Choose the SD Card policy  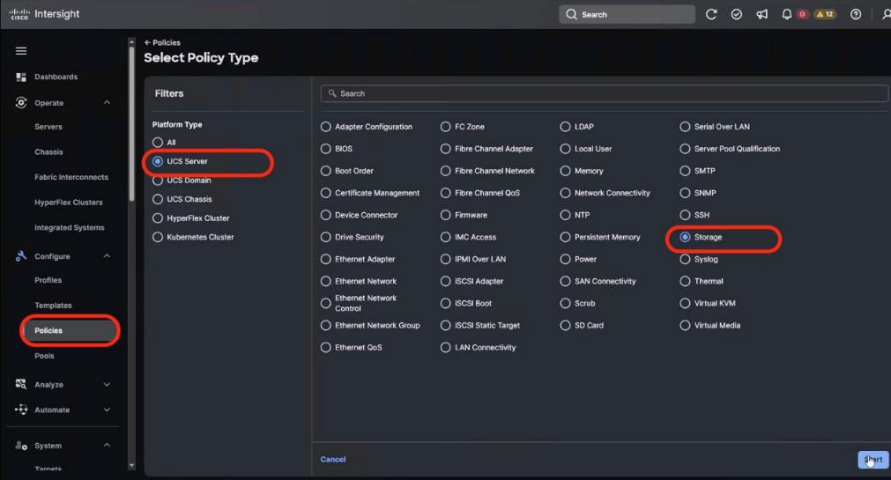pos(565,326)
